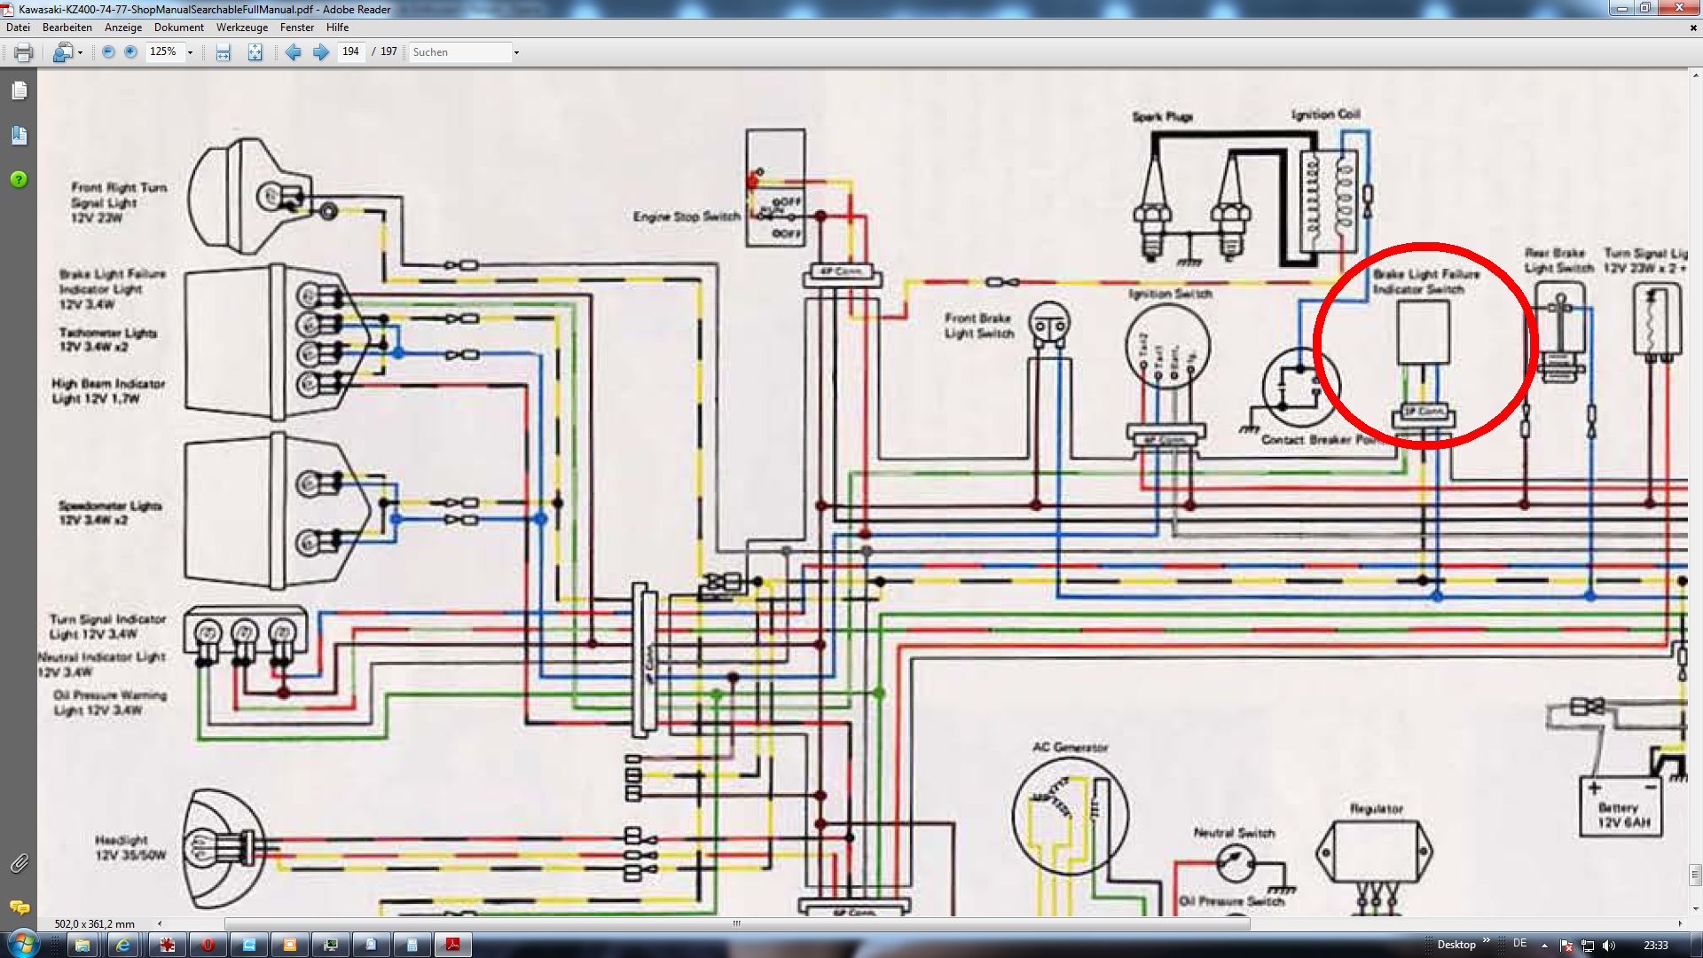Image resolution: width=1703 pixels, height=958 pixels.
Task: Open the Bookmarks panel in the sidebar
Action: click(19, 135)
